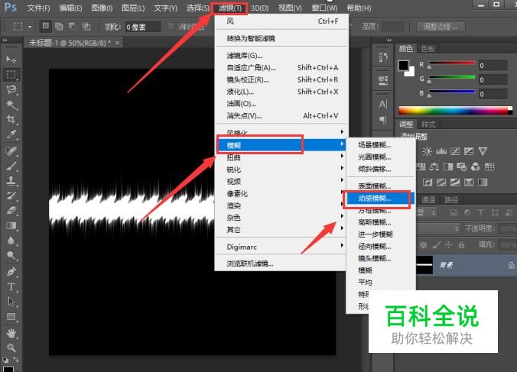Select the Move tool
This screenshot has width=517, height=372.
coord(11,60)
